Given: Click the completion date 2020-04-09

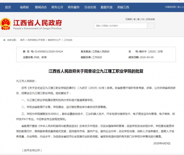Looking at the screenshot, I should [x=147, y=57].
